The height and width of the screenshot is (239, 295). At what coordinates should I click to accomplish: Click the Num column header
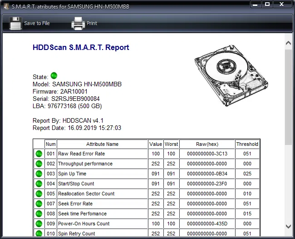(51, 144)
